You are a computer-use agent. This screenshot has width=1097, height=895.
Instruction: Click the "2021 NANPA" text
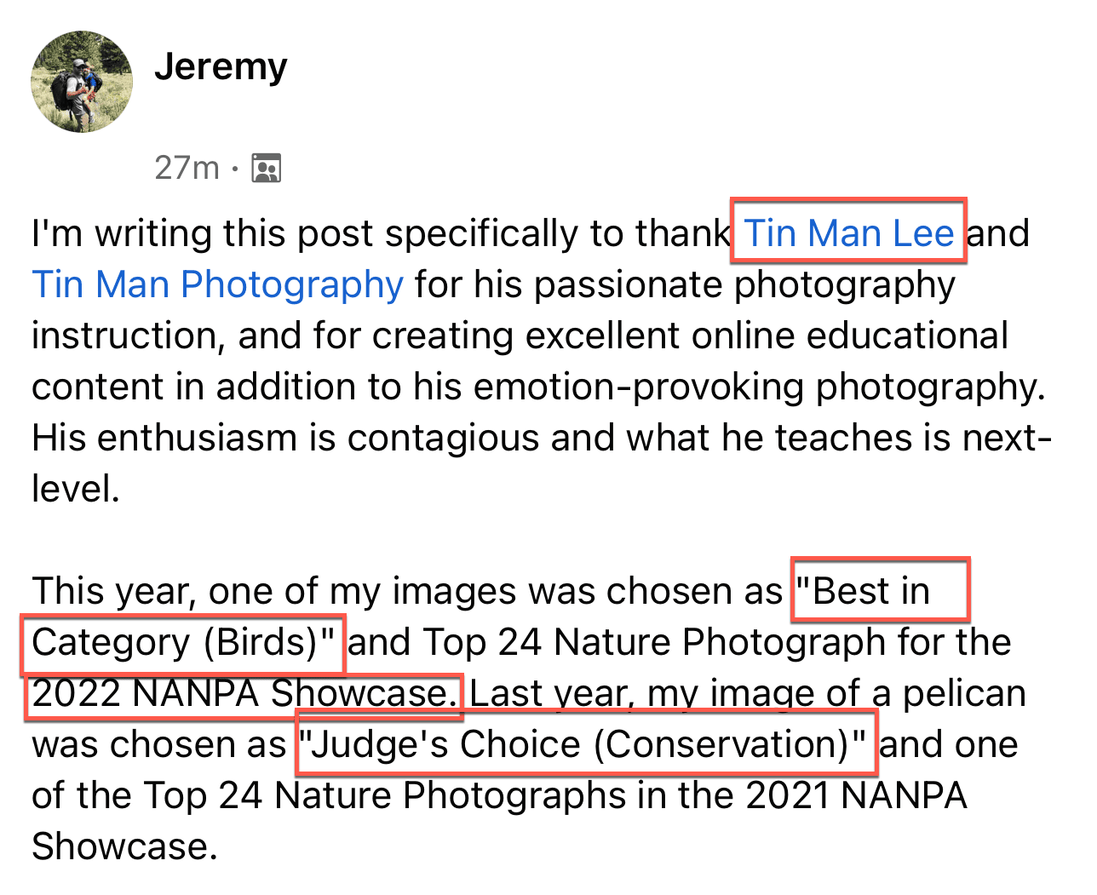point(856,795)
